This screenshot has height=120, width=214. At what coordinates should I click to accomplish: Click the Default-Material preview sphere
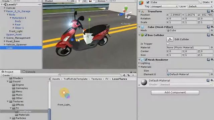point(144,82)
